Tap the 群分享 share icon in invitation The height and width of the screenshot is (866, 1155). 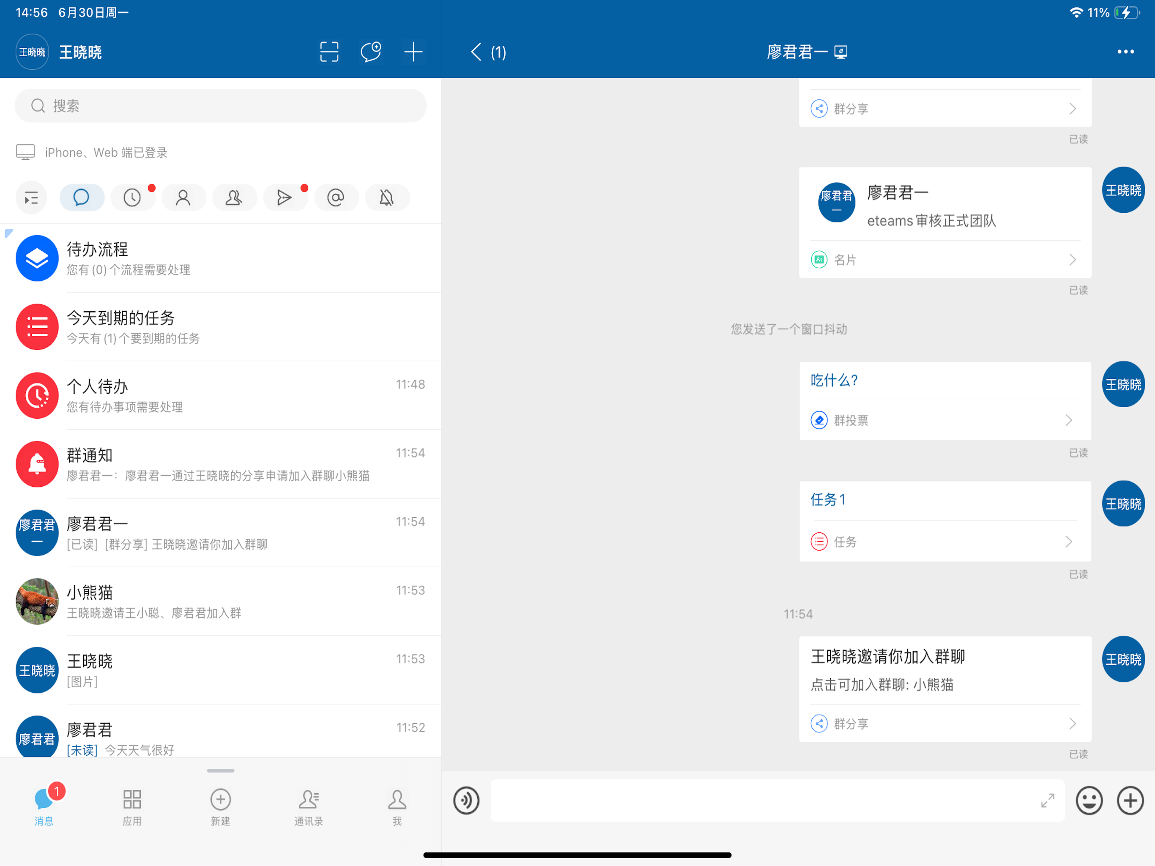pyautogui.click(x=819, y=723)
